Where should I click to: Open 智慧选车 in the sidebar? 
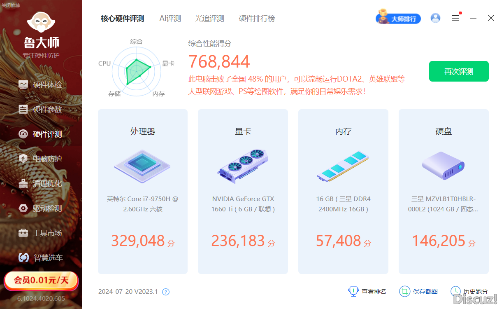(40, 258)
